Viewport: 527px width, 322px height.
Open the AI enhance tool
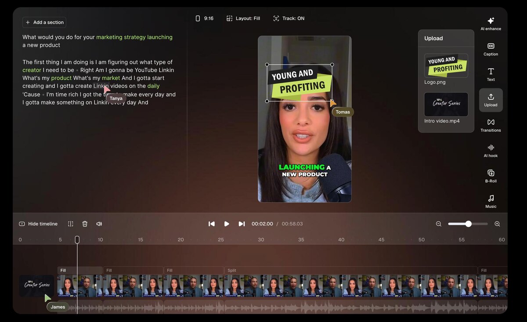point(491,24)
